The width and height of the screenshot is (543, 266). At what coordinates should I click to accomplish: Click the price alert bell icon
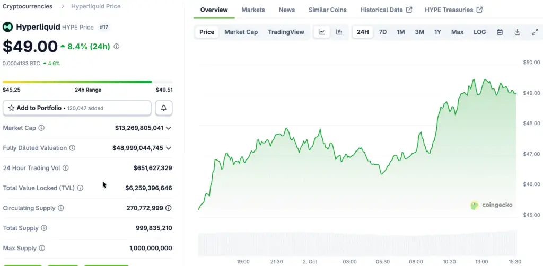click(164, 108)
